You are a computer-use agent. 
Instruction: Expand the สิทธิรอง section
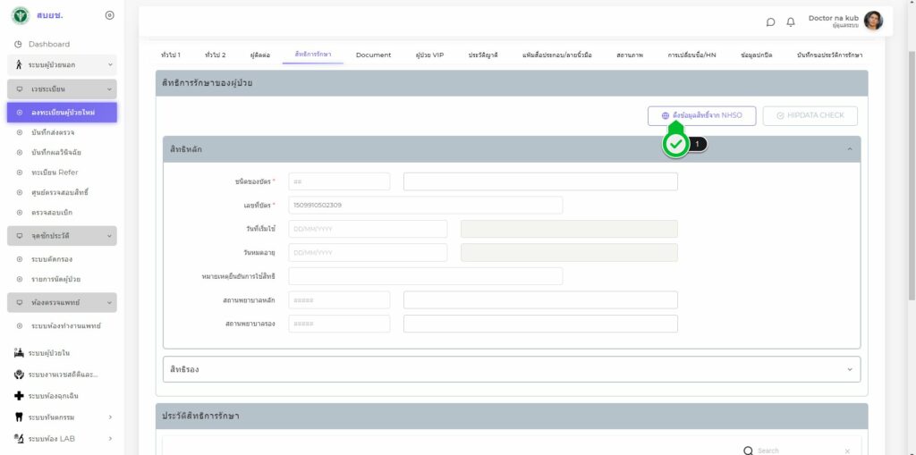[849, 369]
